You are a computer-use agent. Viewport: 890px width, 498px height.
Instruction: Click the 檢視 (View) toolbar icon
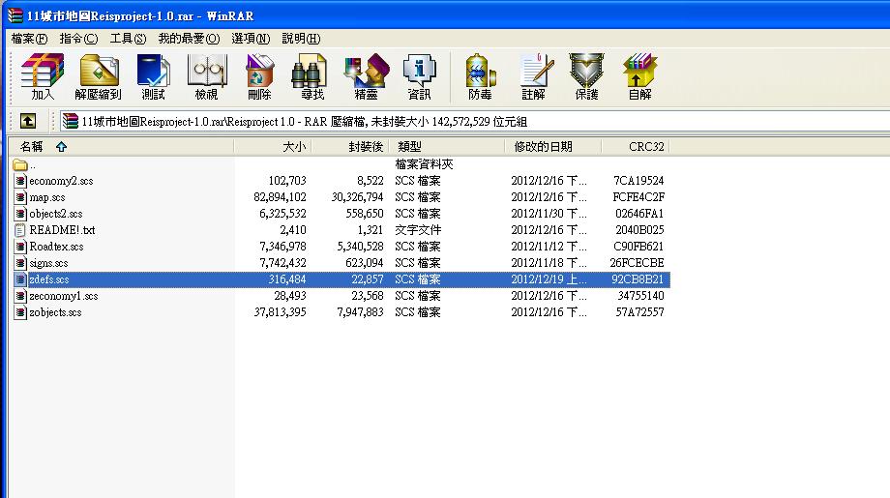pyautogui.click(x=207, y=76)
